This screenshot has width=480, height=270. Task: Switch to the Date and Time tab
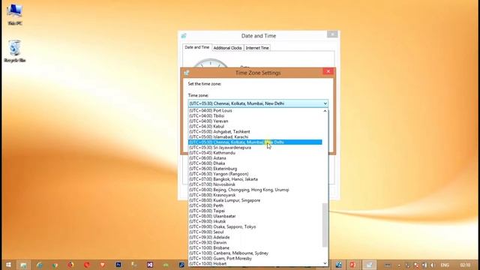click(196, 47)
